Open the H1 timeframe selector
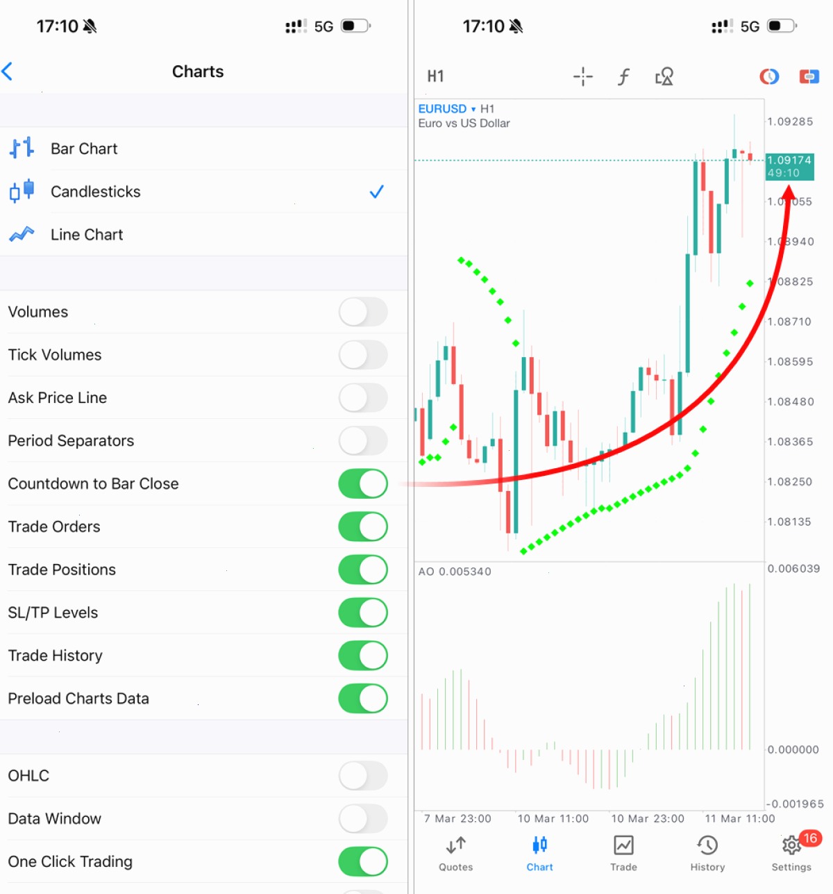833x894 pixels. [435, 76]
